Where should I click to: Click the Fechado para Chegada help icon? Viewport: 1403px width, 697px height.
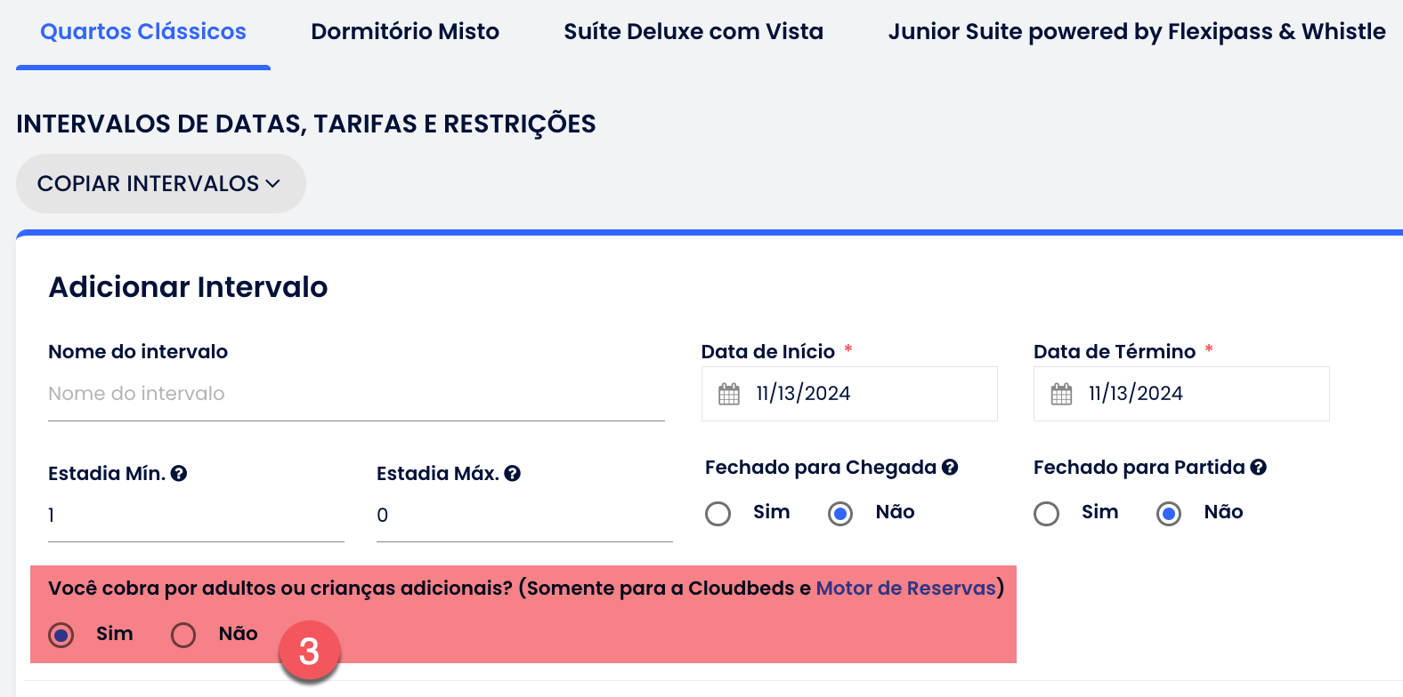click(x=950, y=468)
